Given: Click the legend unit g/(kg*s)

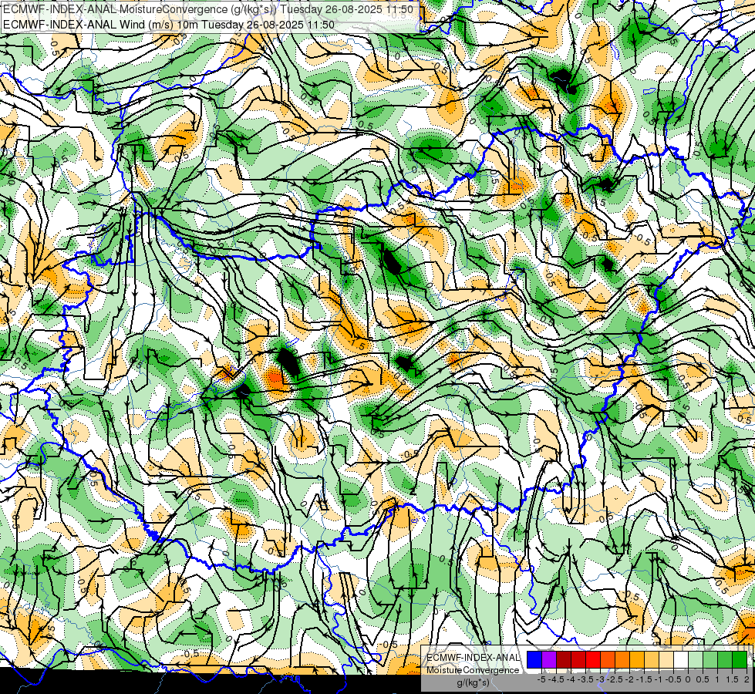Looking at the screenshot, I should coord(474,682).
